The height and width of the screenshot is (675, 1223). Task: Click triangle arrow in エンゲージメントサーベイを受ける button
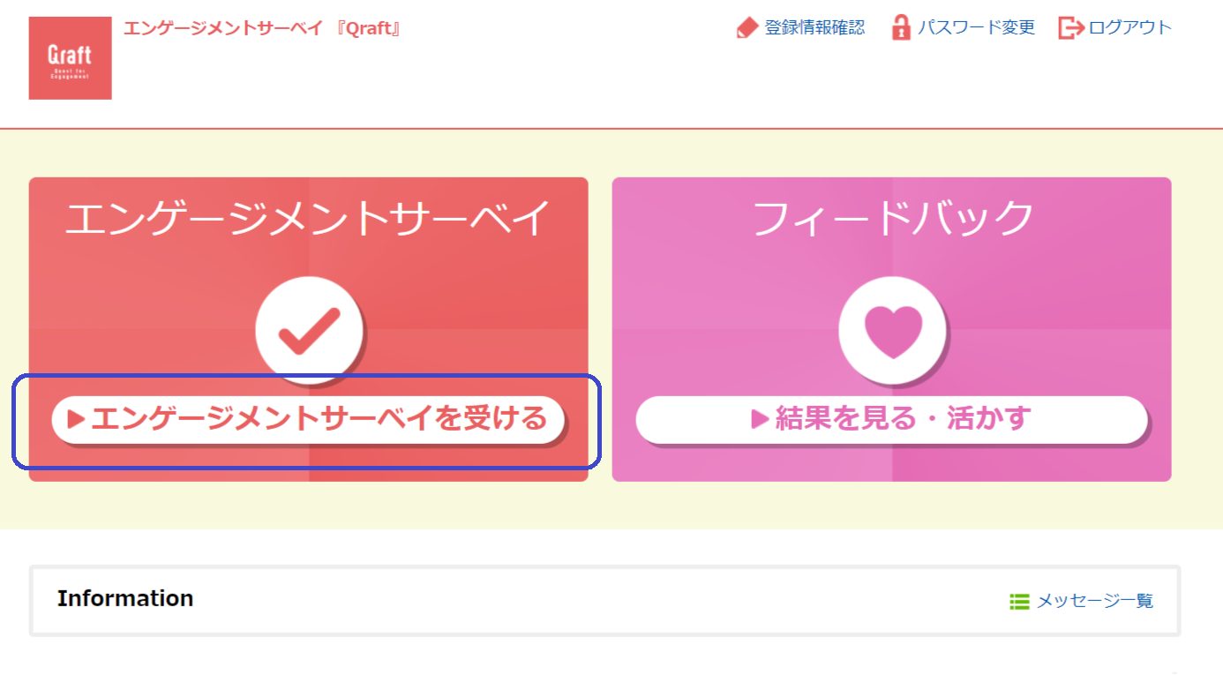click(x=77, y=420)
